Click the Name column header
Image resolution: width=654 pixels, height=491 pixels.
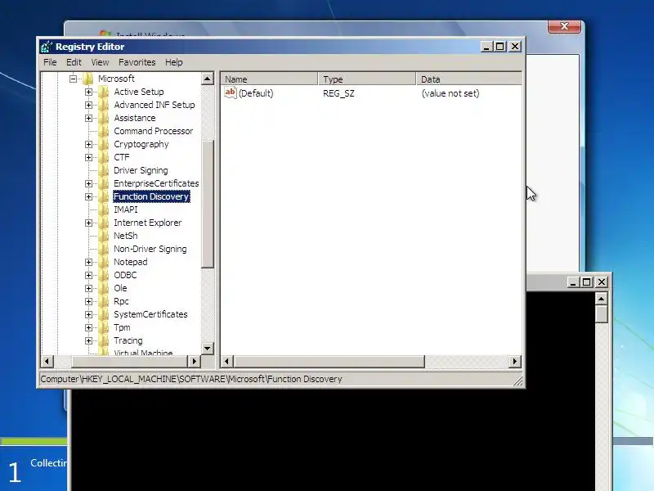pos(269,79)
